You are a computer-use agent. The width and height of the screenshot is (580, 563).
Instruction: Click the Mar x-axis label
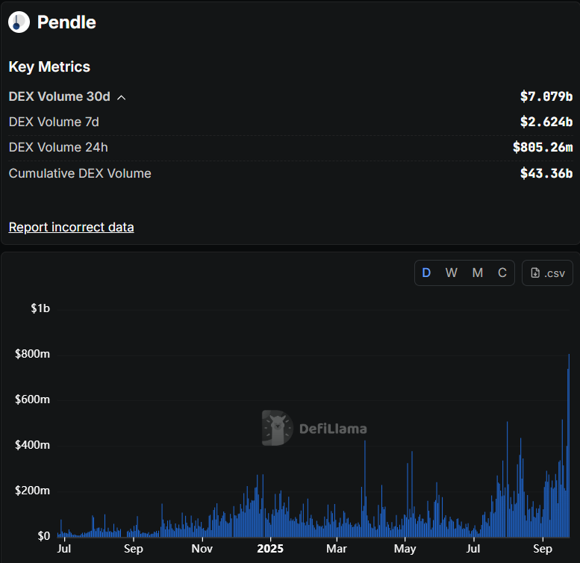click(x=337, y=549)
